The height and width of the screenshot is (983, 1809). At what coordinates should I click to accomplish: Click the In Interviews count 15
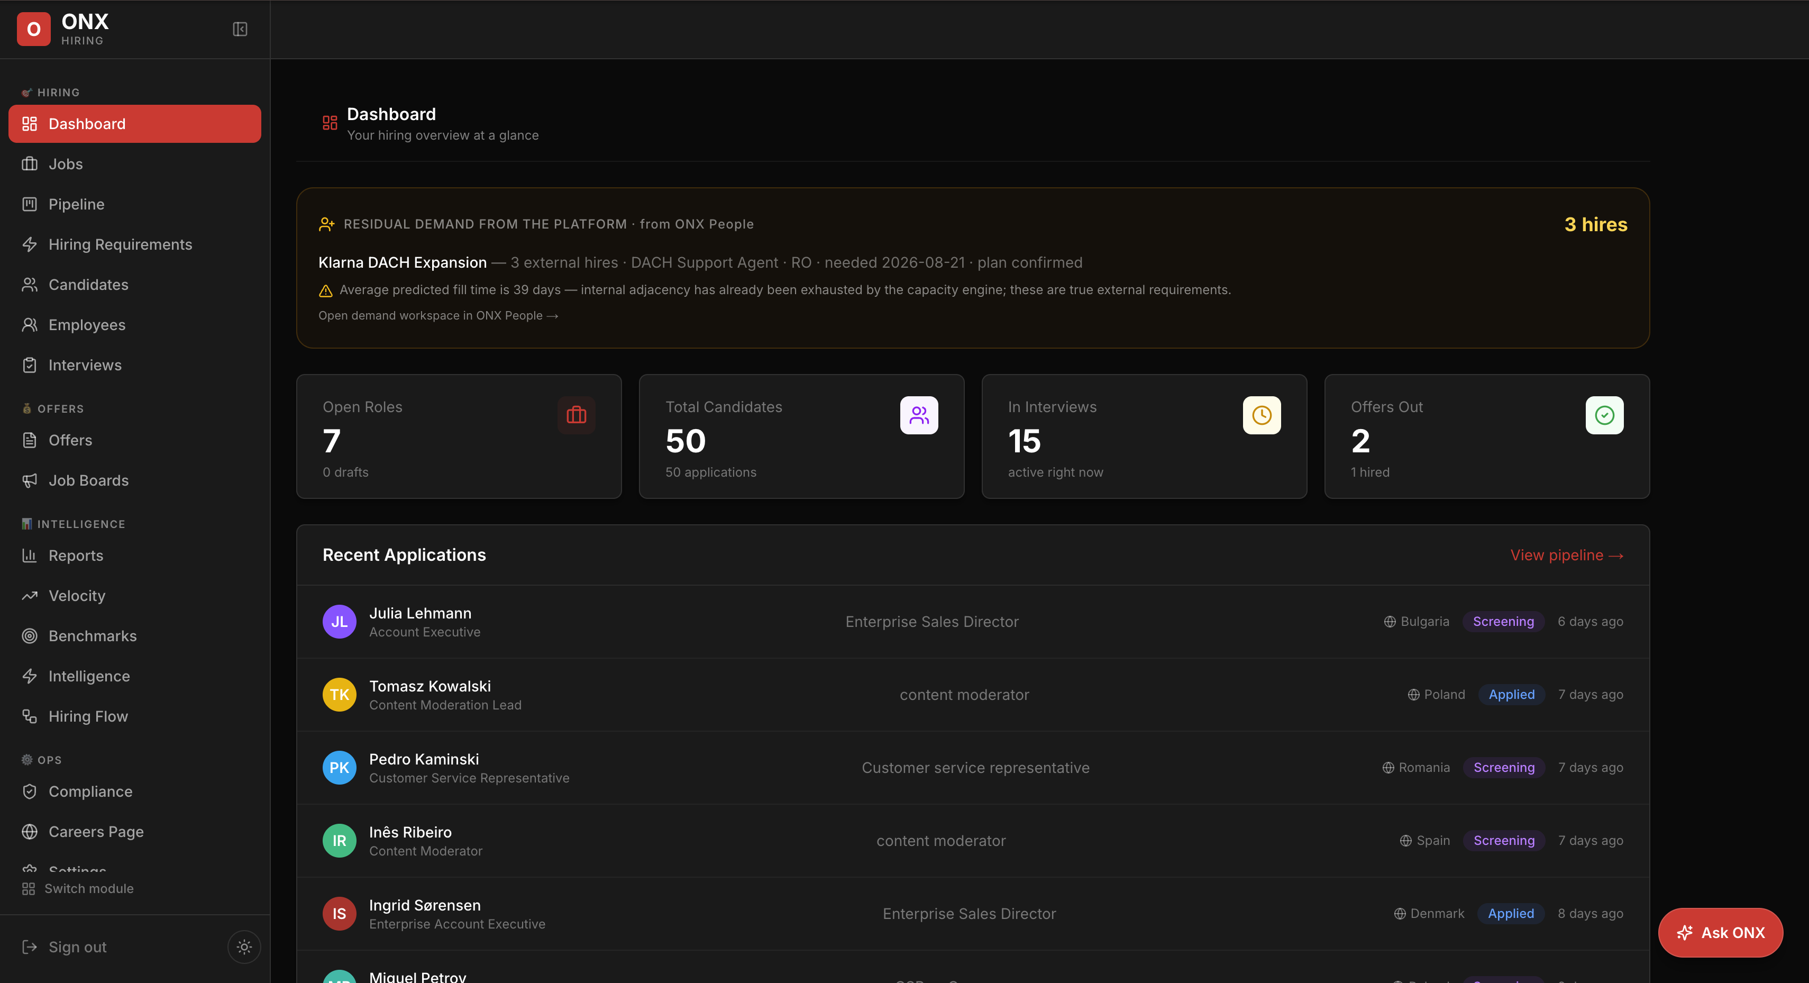1025,441
